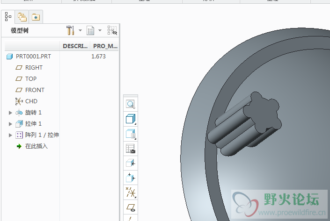Image resolution: width=330 pixels, height=221 pixels.
Task: Select the FRONT datum plane
Action: point(35,90)
